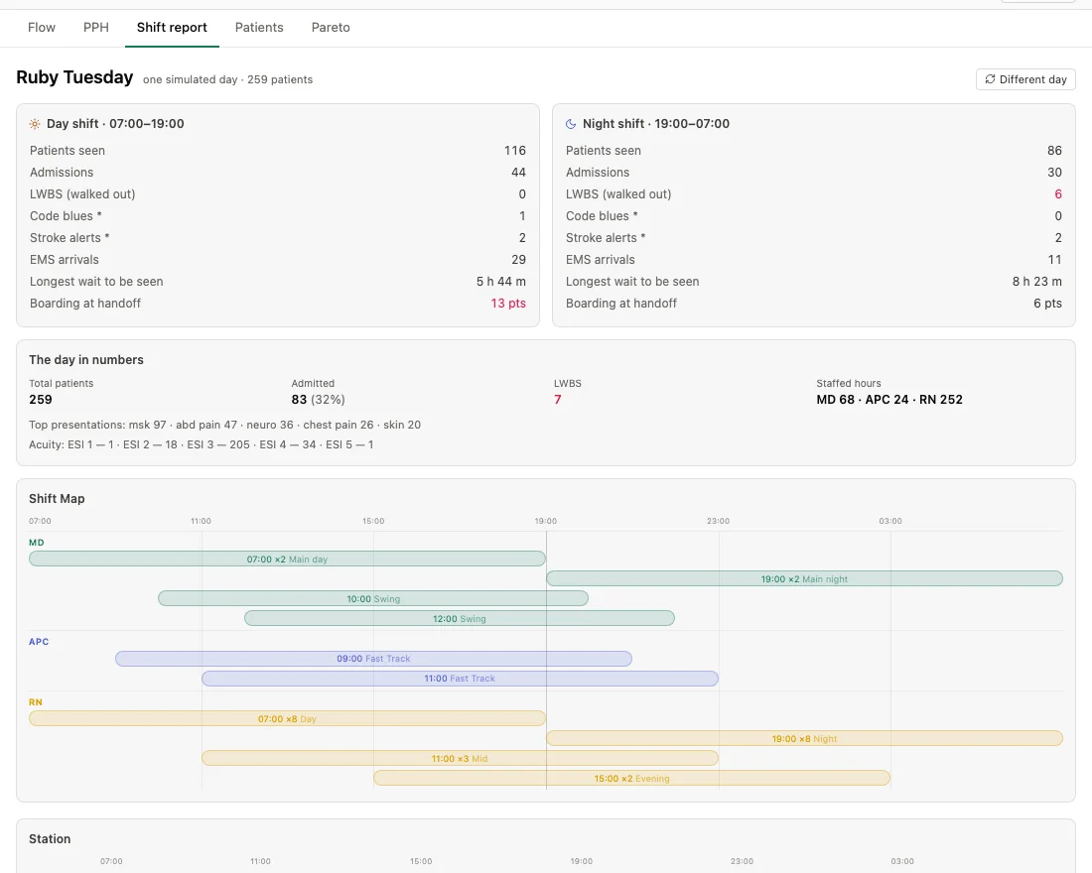Viewport: 1092px width, 873px height.
Task: Click the Day shift Patients seen 116 value
Action: pos(514,151)
